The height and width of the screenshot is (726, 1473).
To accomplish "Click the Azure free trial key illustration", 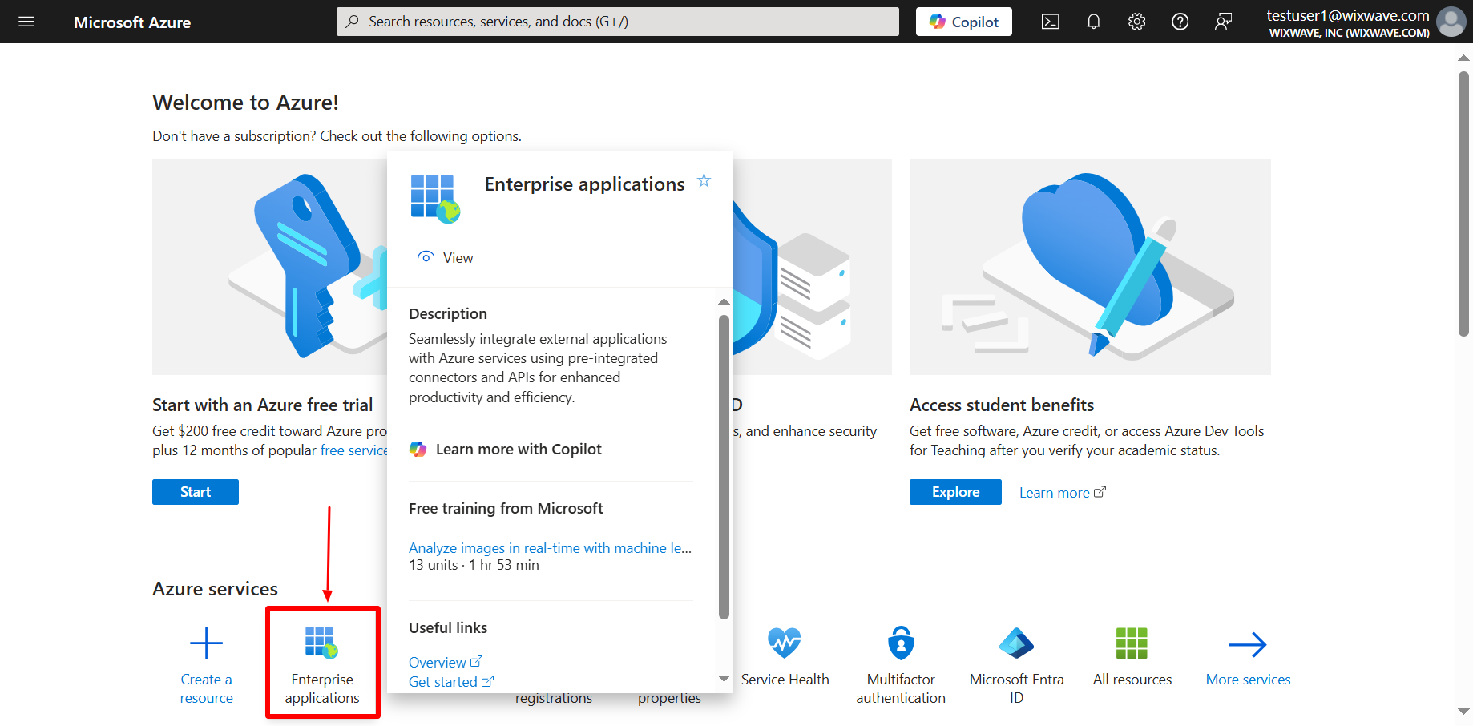I will click(x=269, y=267).
